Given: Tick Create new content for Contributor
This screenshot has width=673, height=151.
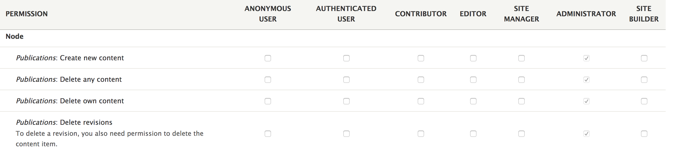Looking at the screenshot, I should (x=421, y=58).
